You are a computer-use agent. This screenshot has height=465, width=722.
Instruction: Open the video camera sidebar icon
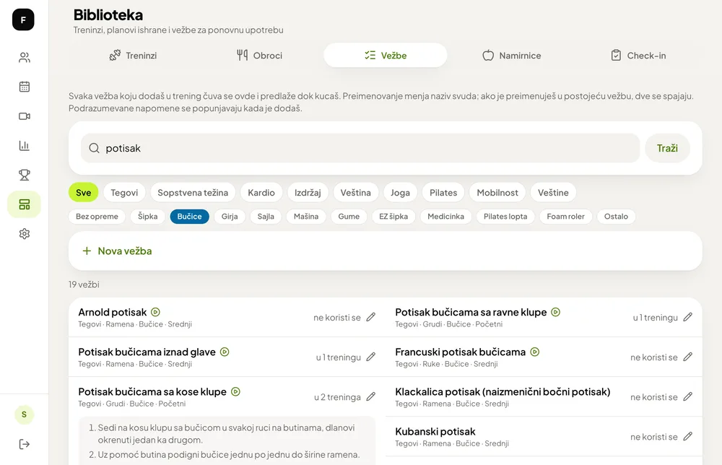click(25, 116)
